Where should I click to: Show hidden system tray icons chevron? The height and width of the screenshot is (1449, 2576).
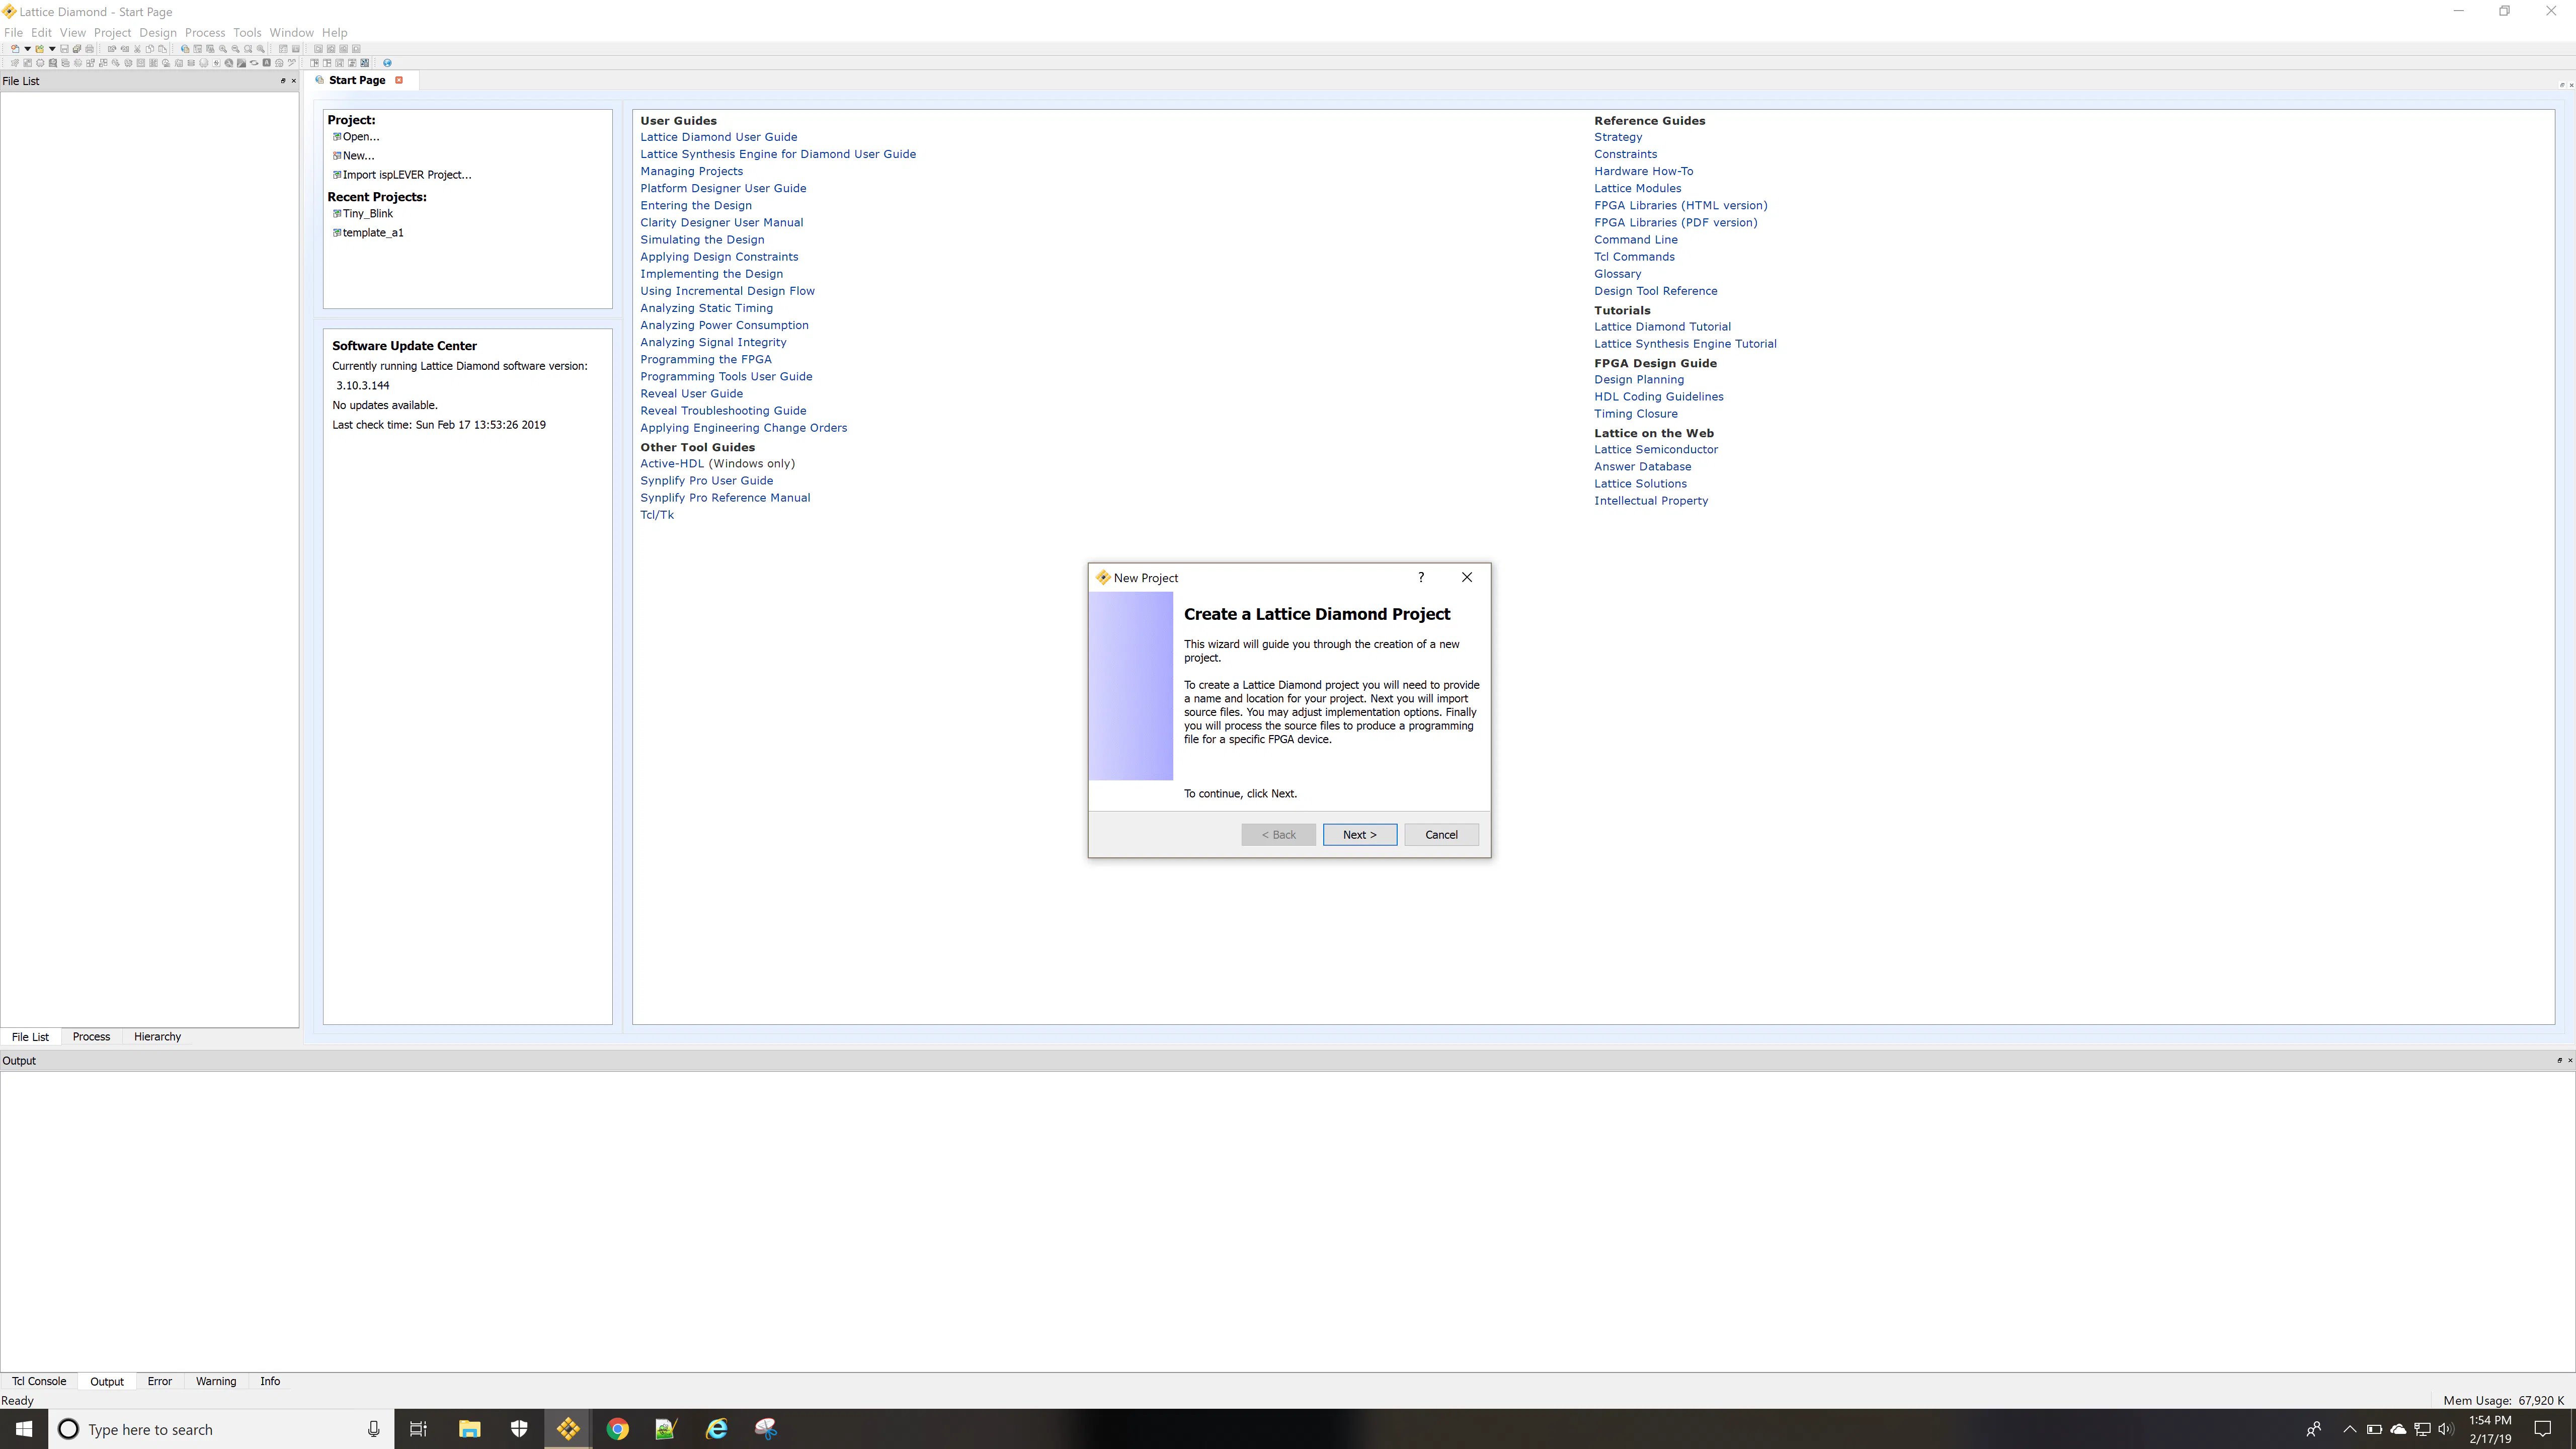(x=2349, y=1429)
